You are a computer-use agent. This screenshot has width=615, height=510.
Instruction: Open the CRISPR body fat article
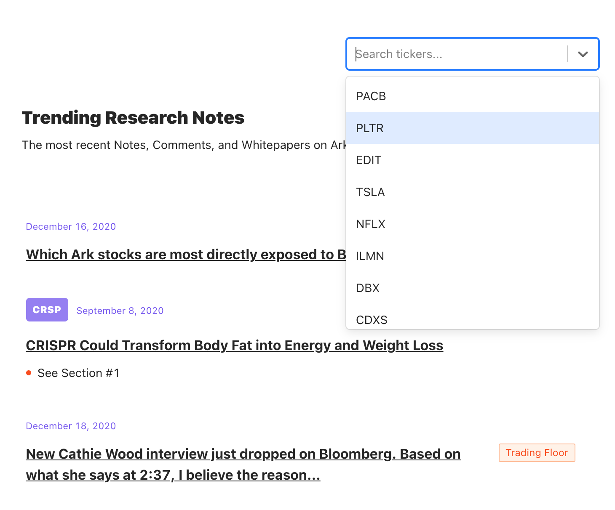coord(234,345)
